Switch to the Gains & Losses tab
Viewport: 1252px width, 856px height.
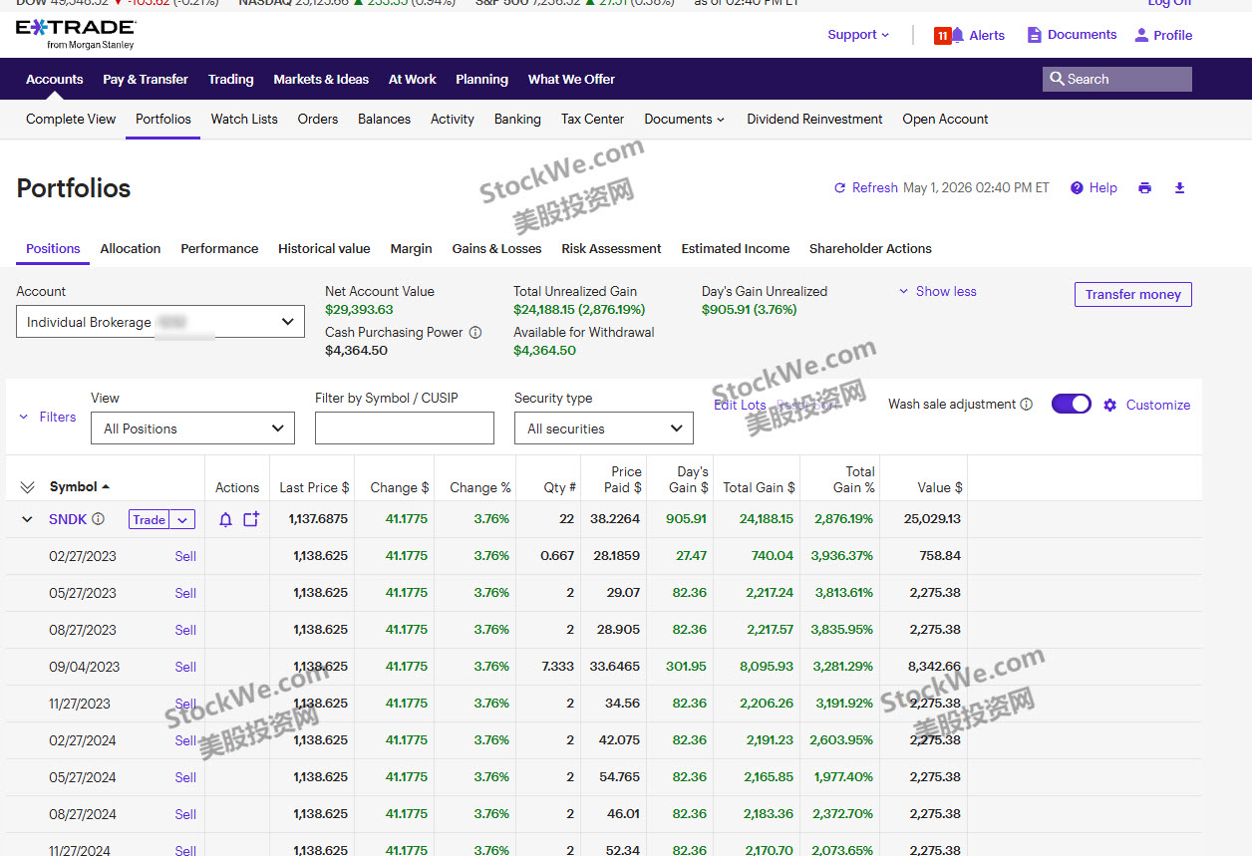[496, 249]
